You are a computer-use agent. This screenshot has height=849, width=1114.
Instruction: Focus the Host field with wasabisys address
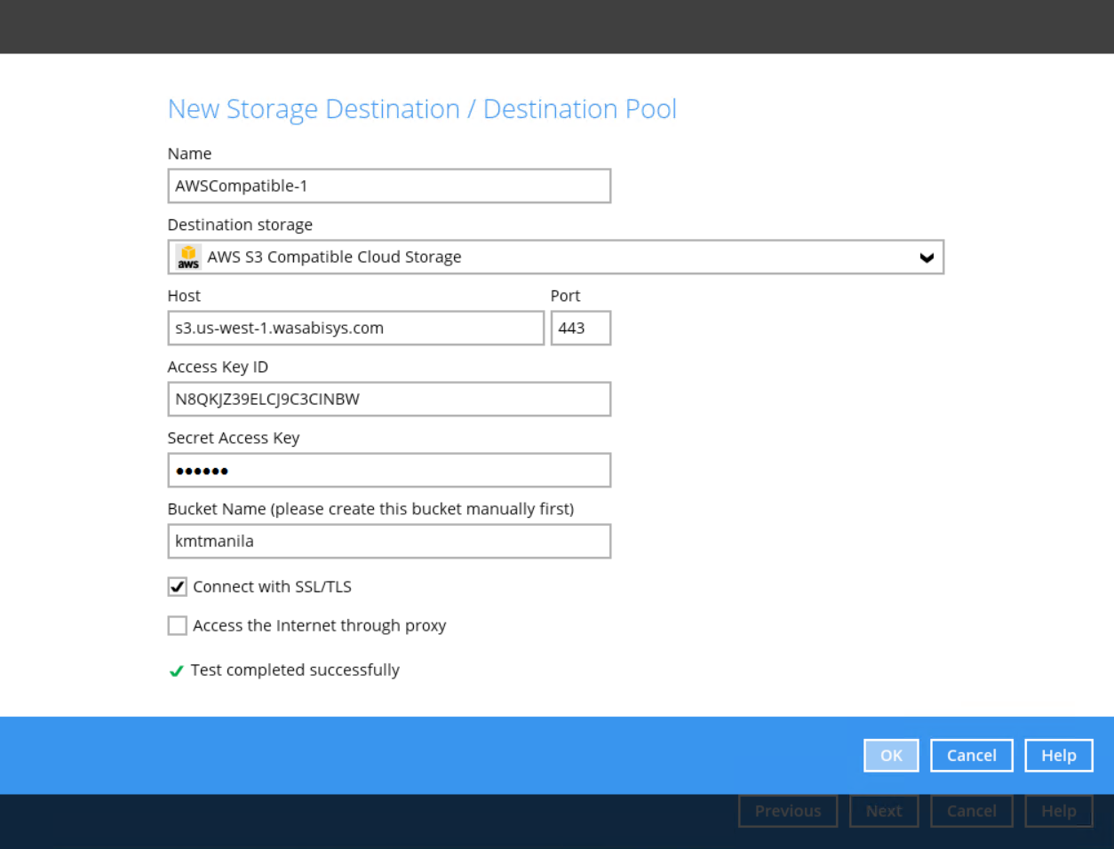point(355,329)
